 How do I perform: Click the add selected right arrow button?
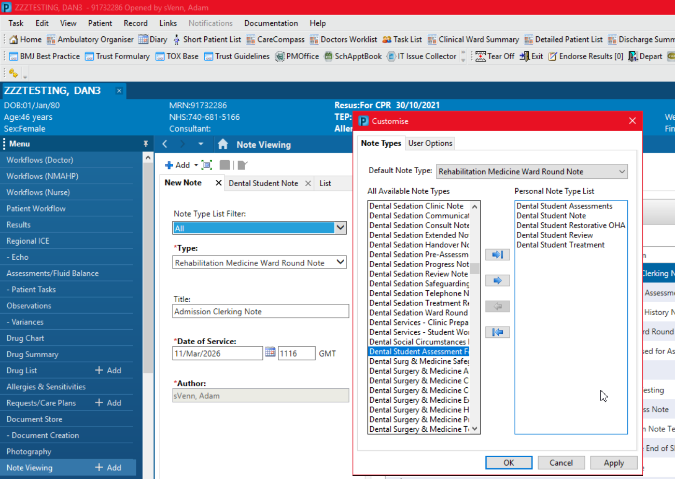[x=497, y=280]
